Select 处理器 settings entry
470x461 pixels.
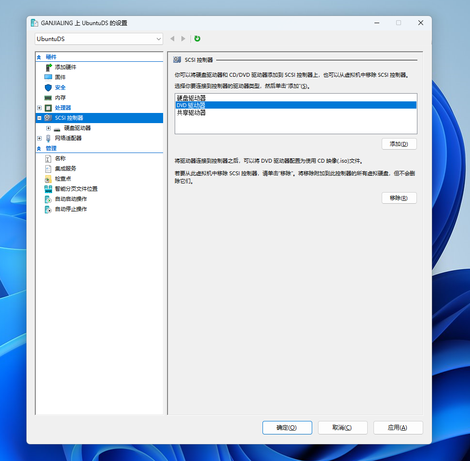click(63, 108)
